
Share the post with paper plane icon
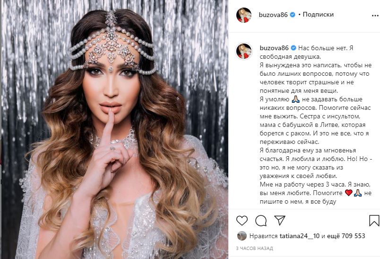coord(280,220)
